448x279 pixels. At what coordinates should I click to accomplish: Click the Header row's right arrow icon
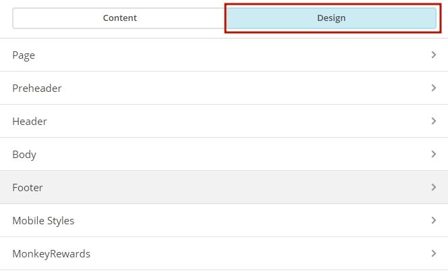434,121
